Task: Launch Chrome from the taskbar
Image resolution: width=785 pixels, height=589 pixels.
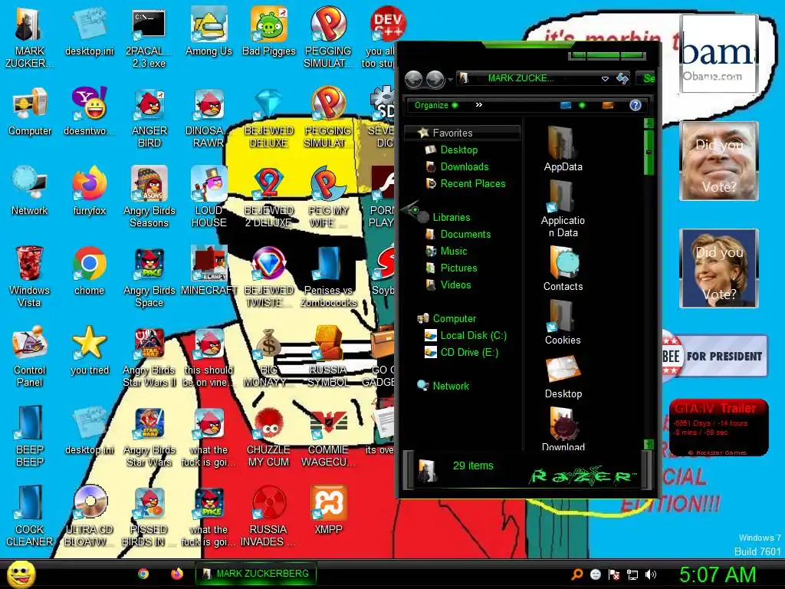Action: point(143,574)
